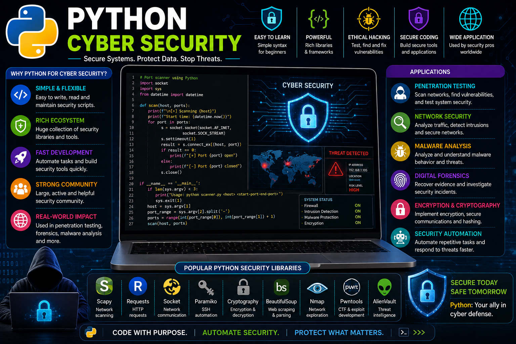Screen dimensions: 516x344
Task: Click the 's.settimeout(1)' code line
Action: [178, 139]
